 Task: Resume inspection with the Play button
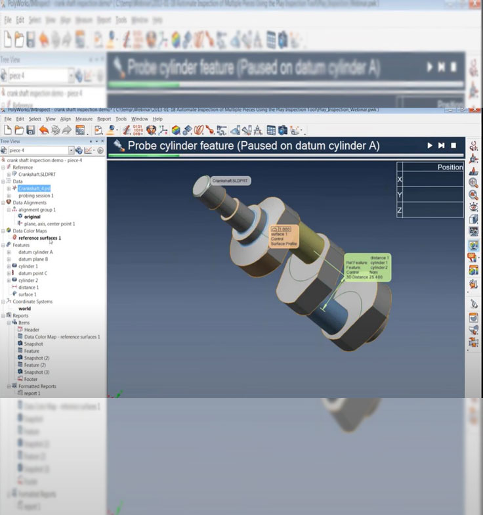pyautogui.click(x=429, y=145)
